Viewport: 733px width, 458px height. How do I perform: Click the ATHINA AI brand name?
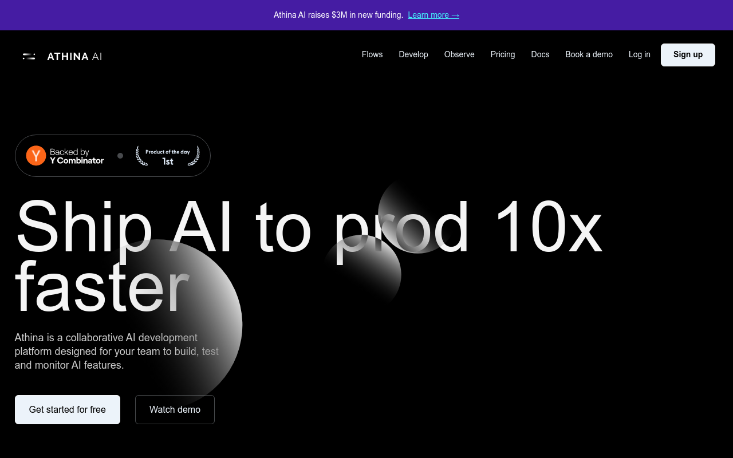pos(74,57)
